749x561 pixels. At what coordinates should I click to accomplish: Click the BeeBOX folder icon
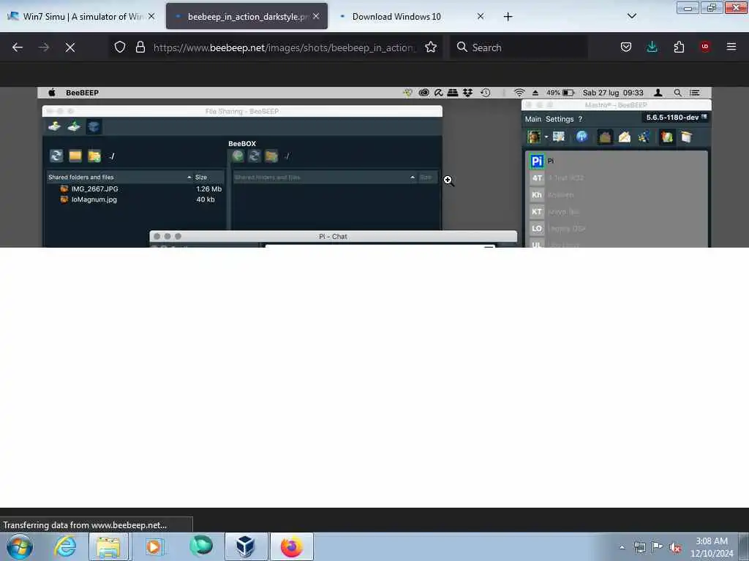[x=271, y=156]
